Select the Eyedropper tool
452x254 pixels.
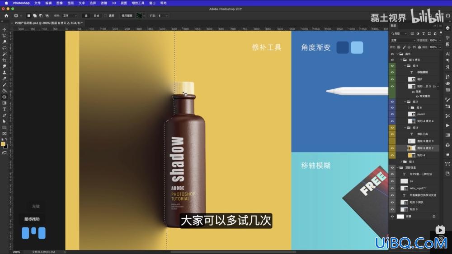(x=5, y=79)
